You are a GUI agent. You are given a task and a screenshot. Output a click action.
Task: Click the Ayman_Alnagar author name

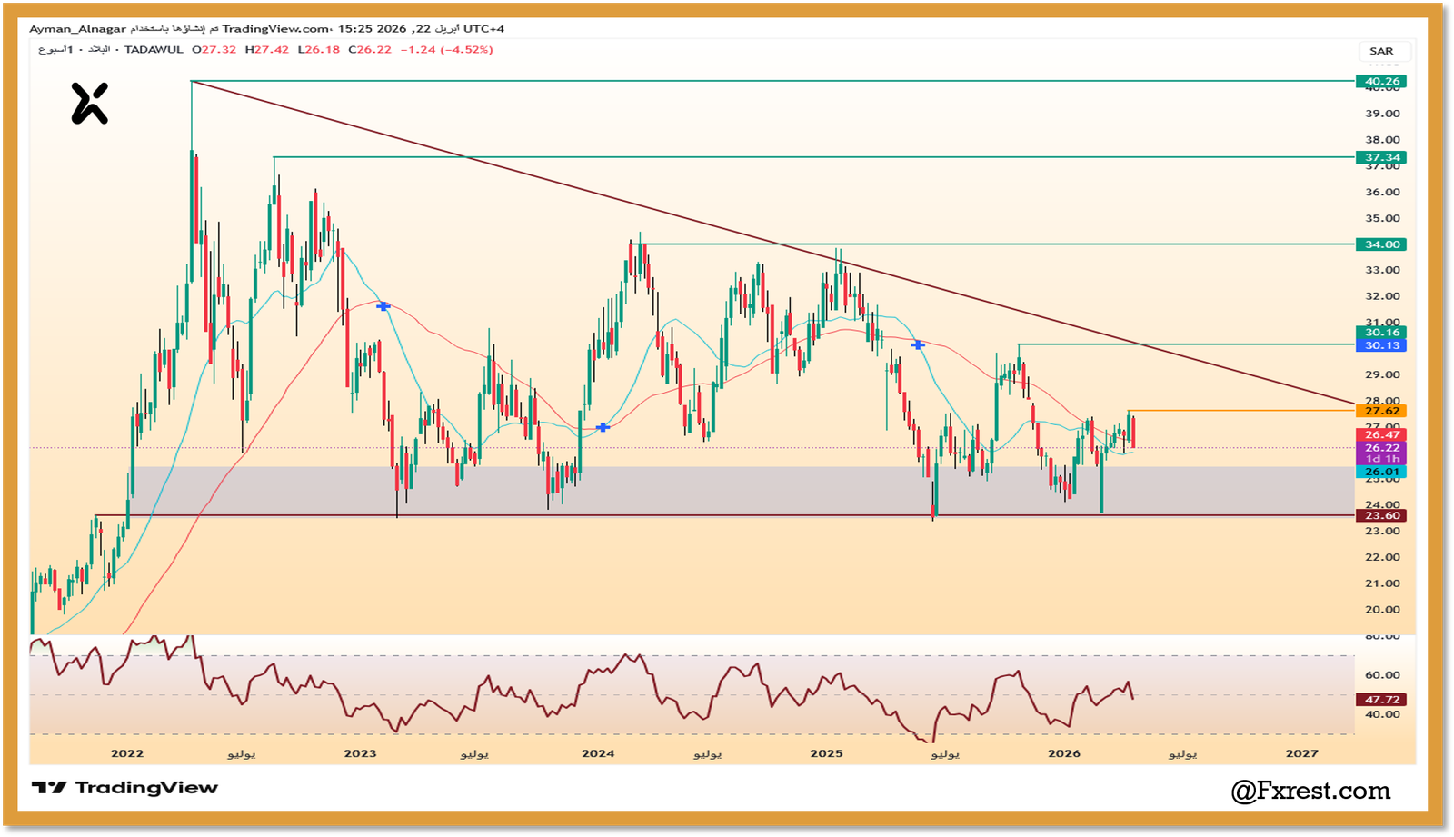77,29
